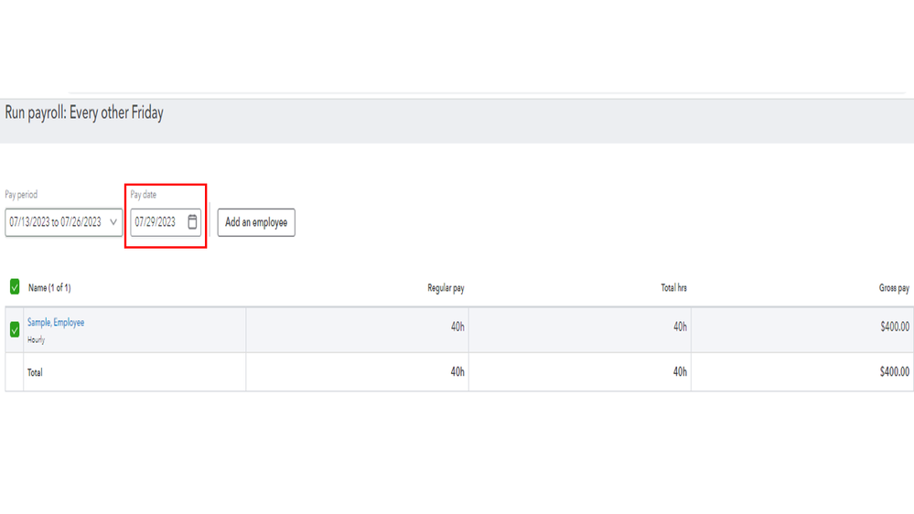Click the Pay period field label
The image size is (914, 514).
click(x=21, y=195)
